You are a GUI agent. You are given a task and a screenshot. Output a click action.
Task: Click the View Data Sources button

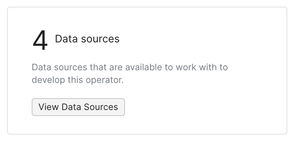pyautogui.click(x=78, y=107)
